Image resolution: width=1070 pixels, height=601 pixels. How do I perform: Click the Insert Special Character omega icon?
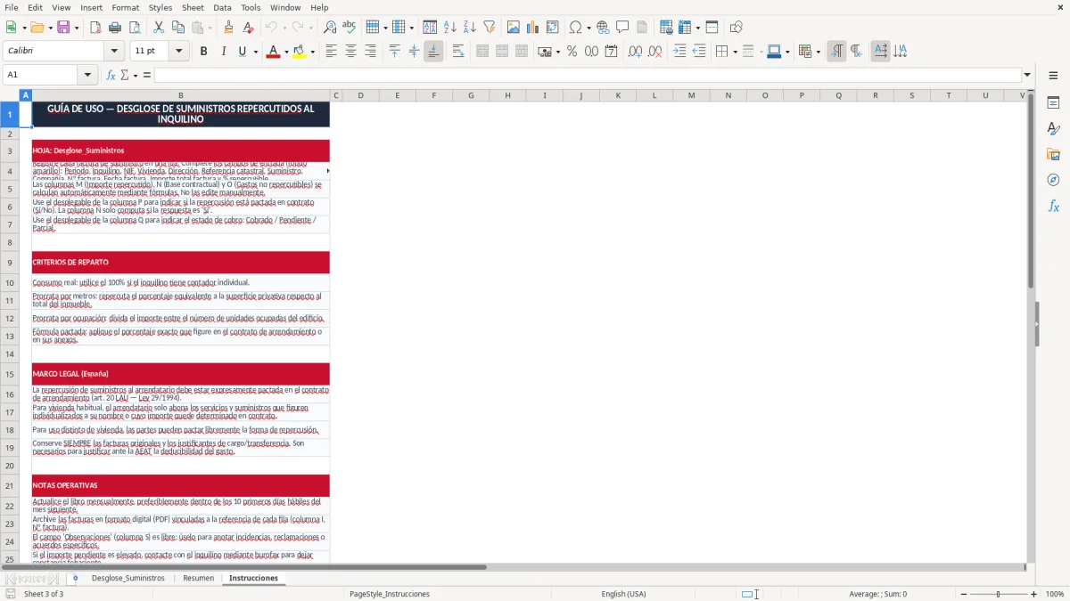[575, 28]
